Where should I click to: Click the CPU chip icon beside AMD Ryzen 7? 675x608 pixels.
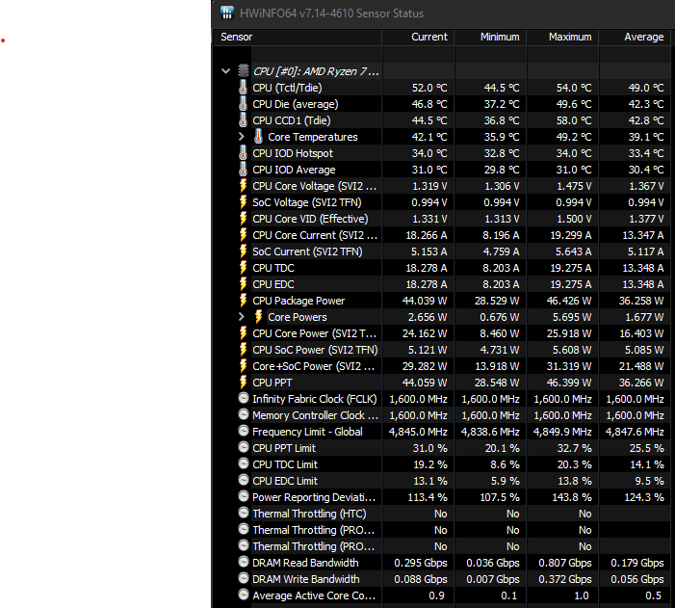(244, 70)
